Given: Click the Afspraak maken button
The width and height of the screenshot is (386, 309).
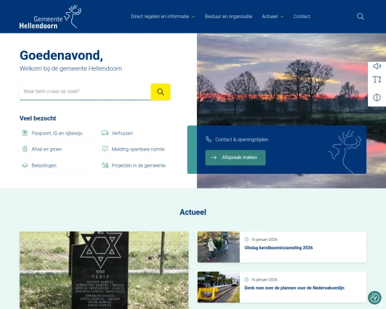Looking at the screenshot, I should [235, 158].
